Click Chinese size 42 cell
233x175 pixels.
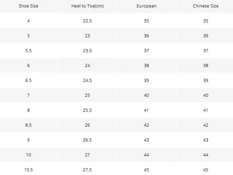(x=206, y=125)
